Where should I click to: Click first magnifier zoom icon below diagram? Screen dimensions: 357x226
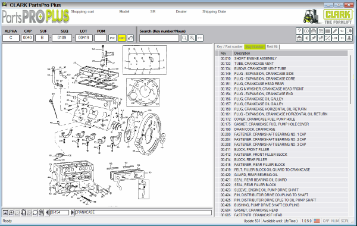coord(11,212)
